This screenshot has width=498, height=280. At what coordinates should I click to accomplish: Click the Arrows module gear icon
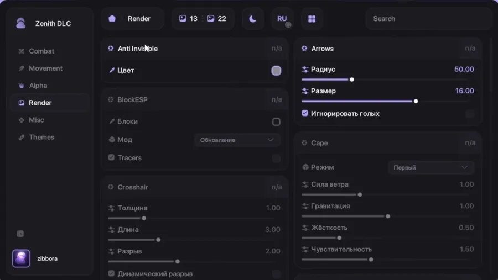coord(304,49)
